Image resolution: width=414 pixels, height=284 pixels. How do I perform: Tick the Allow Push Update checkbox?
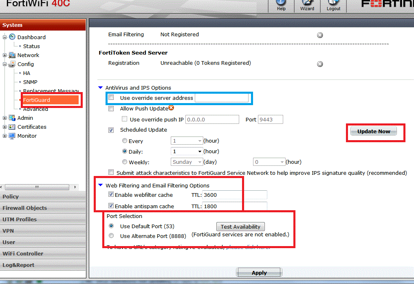(x=111, y=109)
